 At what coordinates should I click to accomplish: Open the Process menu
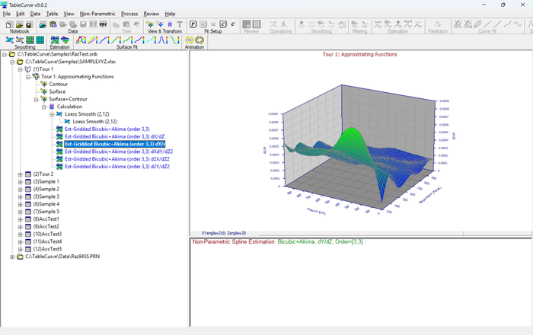click(x=129, y=14)
